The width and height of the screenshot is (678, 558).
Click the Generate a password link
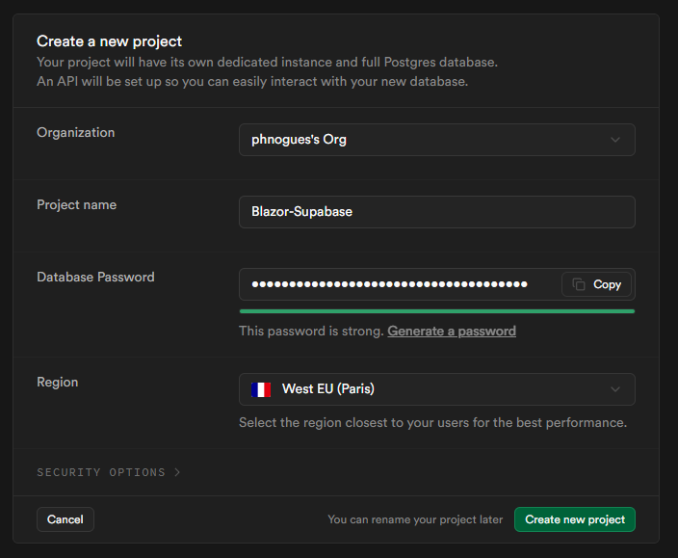[452, 331]
